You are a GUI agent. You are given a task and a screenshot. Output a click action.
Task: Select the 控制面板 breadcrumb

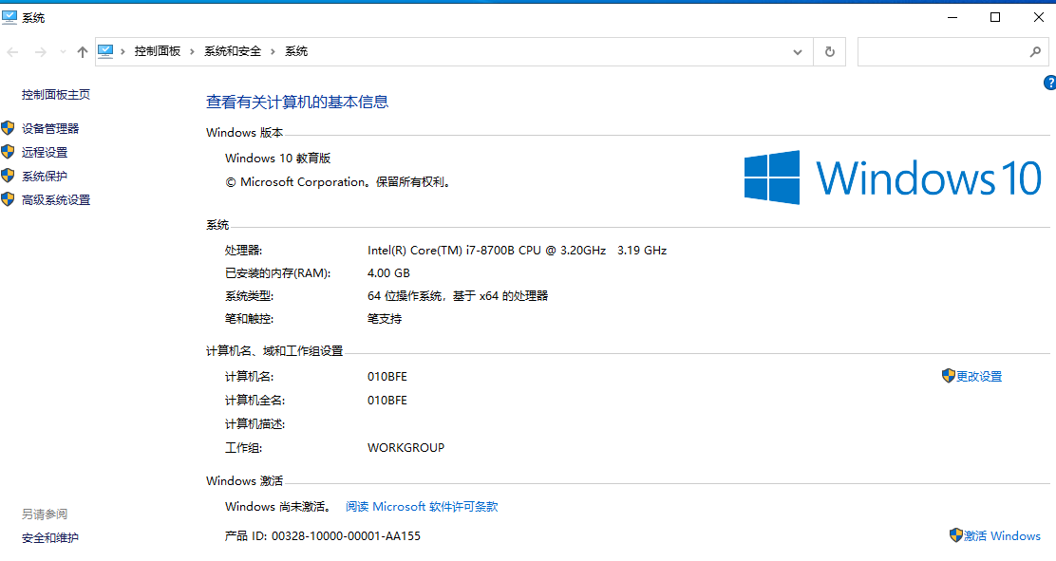[x=158, y=51]
